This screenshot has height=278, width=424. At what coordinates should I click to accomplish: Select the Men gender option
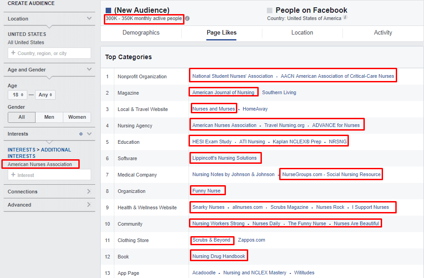pos(49,117)
